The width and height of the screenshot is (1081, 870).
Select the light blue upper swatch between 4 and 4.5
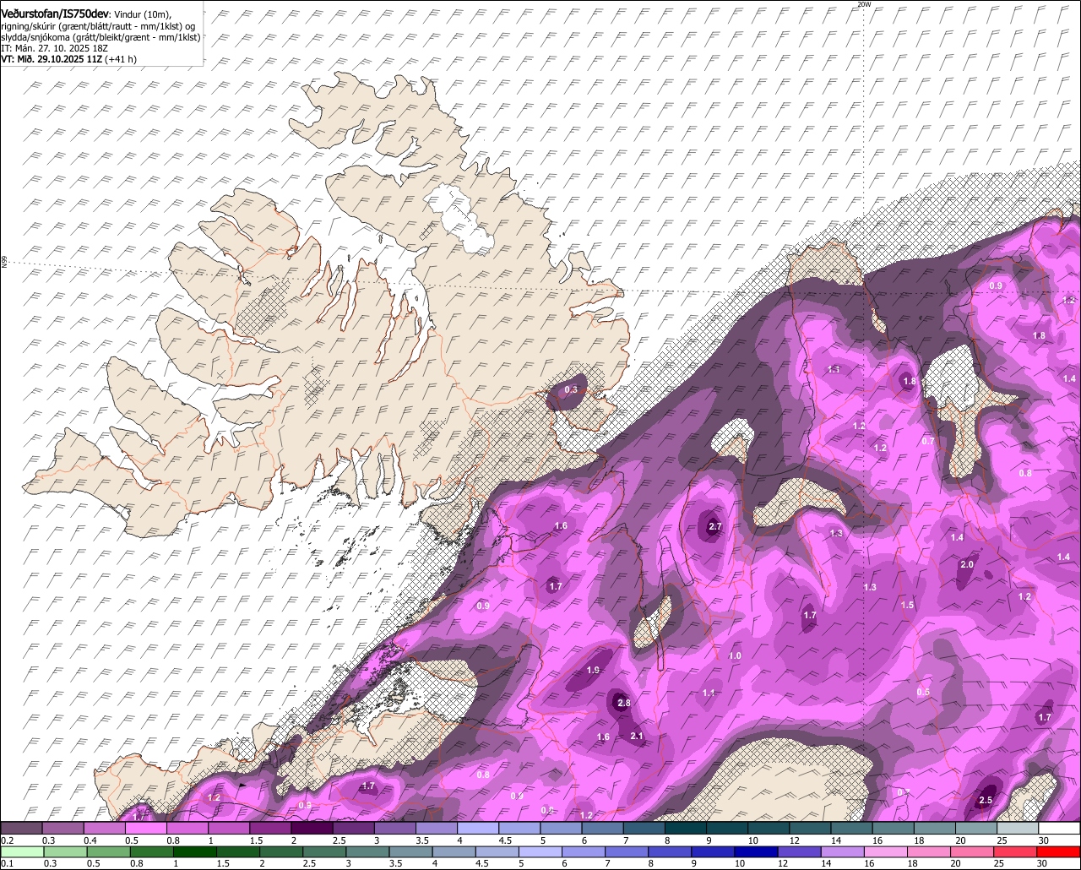coord(478,828)
